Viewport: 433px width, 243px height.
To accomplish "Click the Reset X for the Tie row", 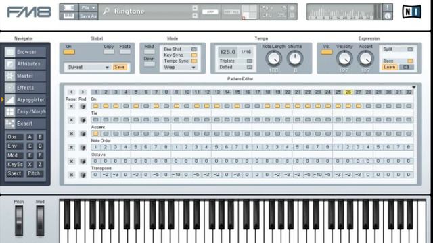I will point(71,120).
